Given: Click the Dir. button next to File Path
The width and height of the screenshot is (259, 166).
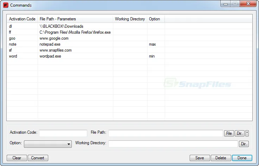Looking at the screenshot, I should coord(240,133).
